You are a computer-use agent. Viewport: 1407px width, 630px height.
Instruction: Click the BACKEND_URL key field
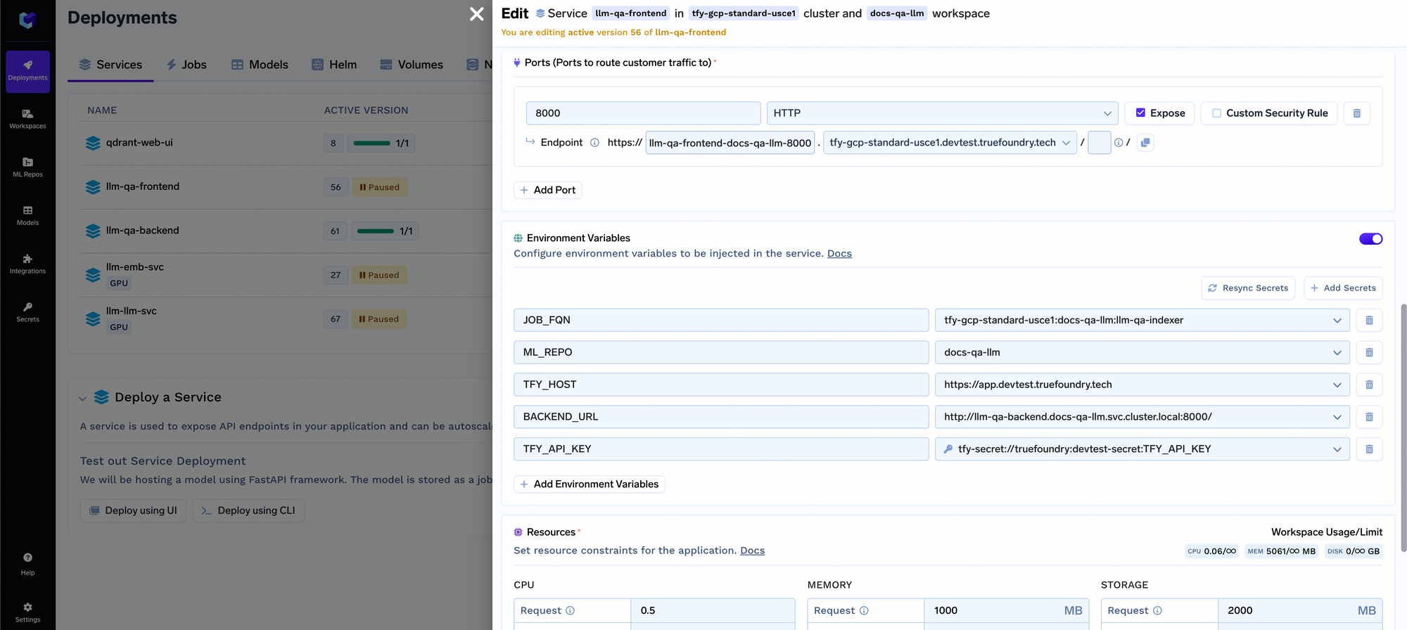[x=721, y=417]
